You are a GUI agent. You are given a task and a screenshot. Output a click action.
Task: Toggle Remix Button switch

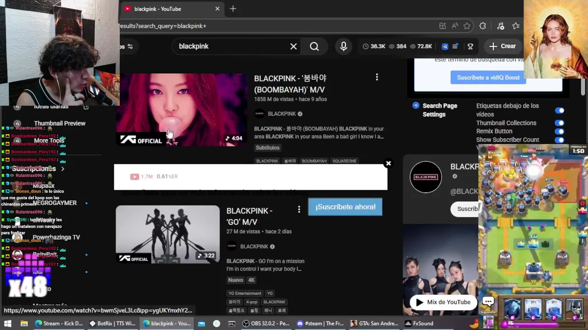(560, 131)
